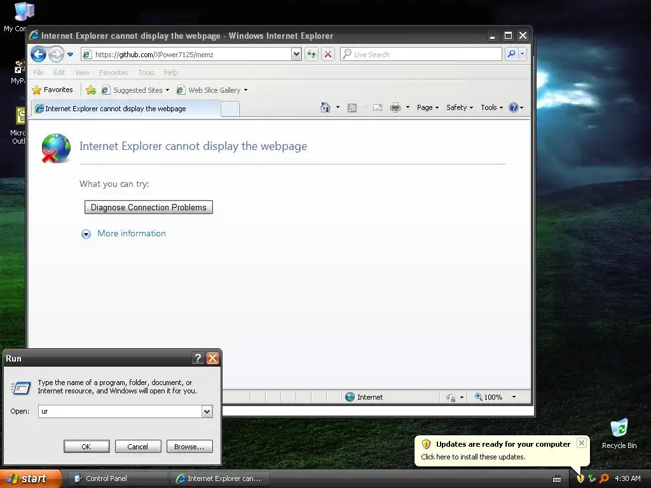The width and height of the screenshot is (651, 488).
Task: Click Diagnose Connection Problems button
Action: pyautogui.click(x=149, y=208)
